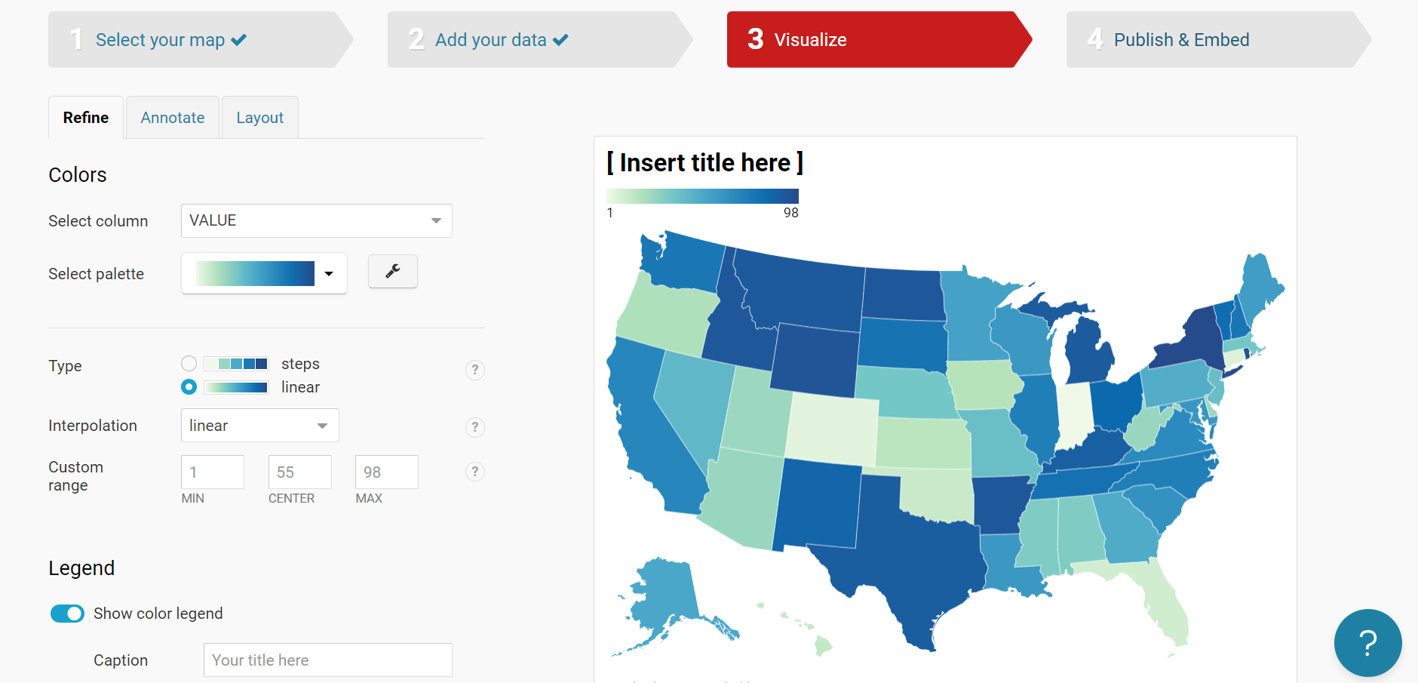This screenshot has width=1418, height=683.
Task: Click help icon next to Type
Action: pyautogui.click(x=474, y=370)
